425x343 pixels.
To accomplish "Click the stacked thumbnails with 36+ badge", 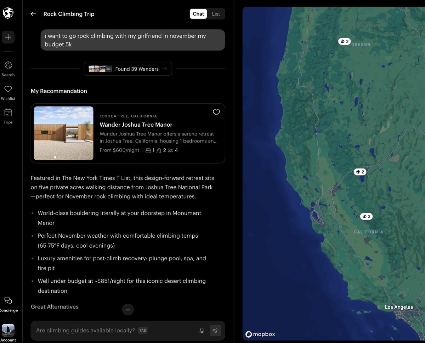I will pos(101,69).
